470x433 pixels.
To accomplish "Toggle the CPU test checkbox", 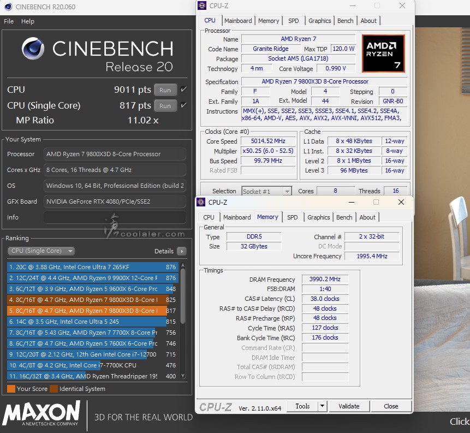I will [x=183, y=90].
